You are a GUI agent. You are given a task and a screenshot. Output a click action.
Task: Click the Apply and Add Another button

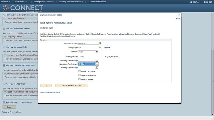[x=72, y=85]
